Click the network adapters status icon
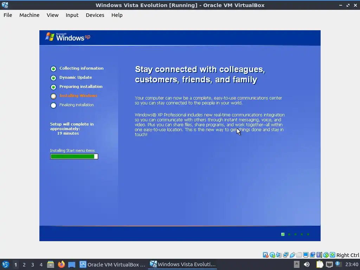This screenshot has width=360, height=270. click(285, 255)
